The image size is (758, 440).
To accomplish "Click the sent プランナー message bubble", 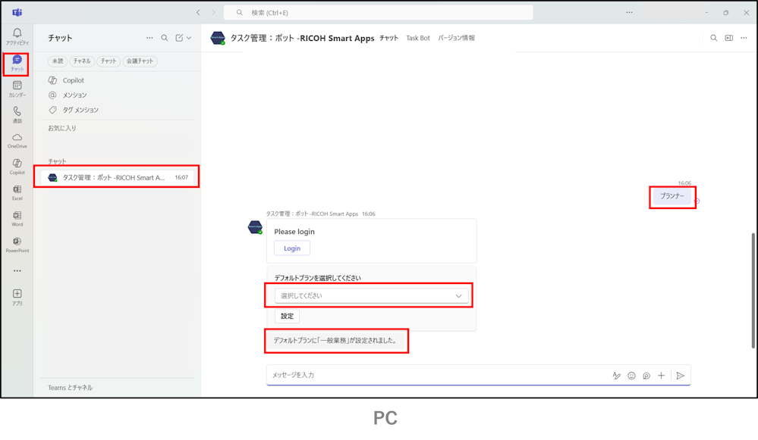I will pyautogui.click(x=672, y=196).
